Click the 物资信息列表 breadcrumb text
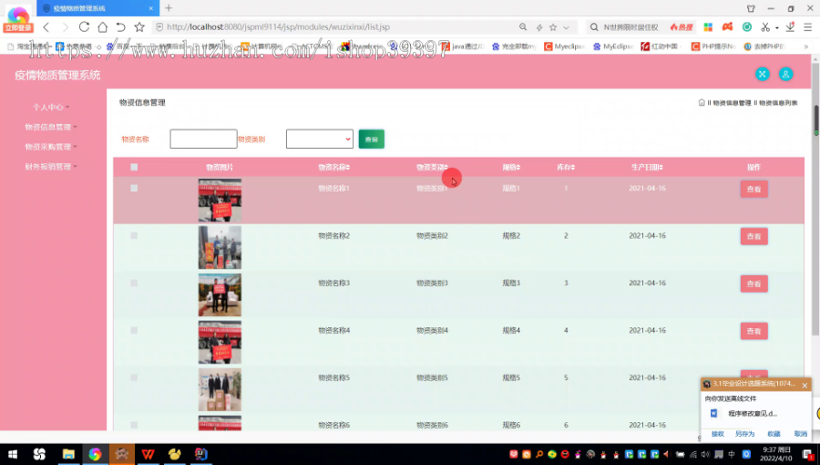The width and height of the screenshot is (820, 465). point(778,103)
